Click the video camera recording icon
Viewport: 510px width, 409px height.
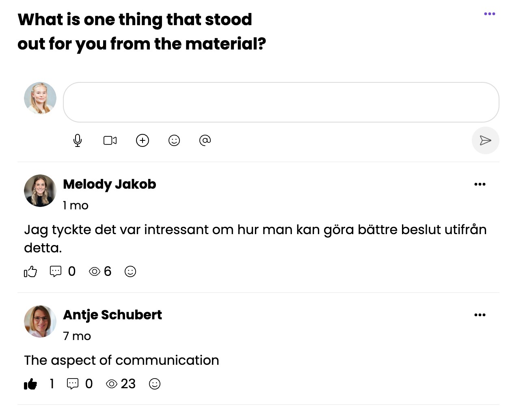pyautogui.click(x=110, y=140)
